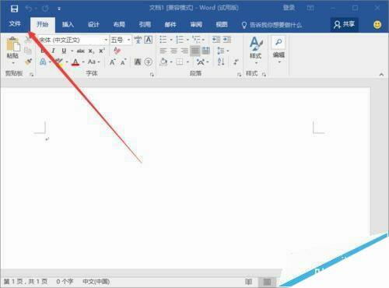This screenshot has width=389, height=288.
Task: Click the Text Effects glowing A icon
Action: 43,61
